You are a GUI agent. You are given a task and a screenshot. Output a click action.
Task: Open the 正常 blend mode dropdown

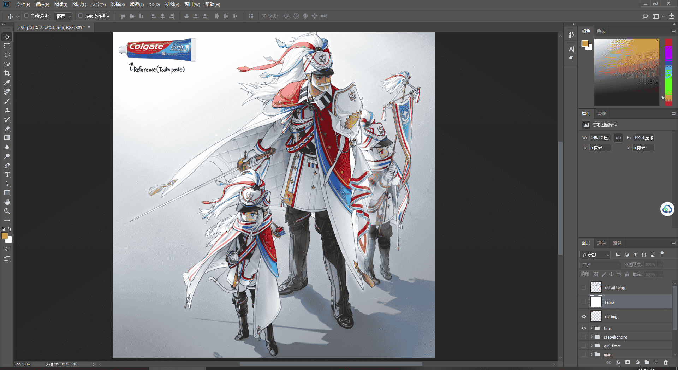pyautogui.click(x=600, y=265)
